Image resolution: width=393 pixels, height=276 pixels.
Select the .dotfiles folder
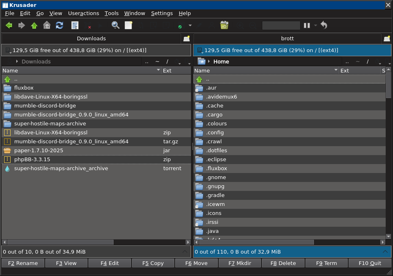[x=290, y=151]
